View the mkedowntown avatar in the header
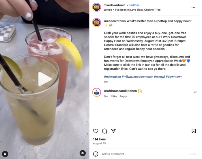 coord(96,7)
